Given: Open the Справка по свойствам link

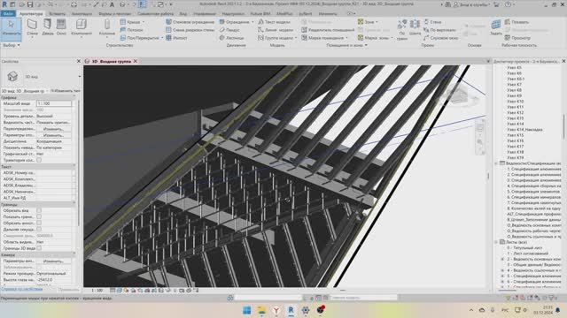Looking at the screenshot, I should click(x=21, y=289).
